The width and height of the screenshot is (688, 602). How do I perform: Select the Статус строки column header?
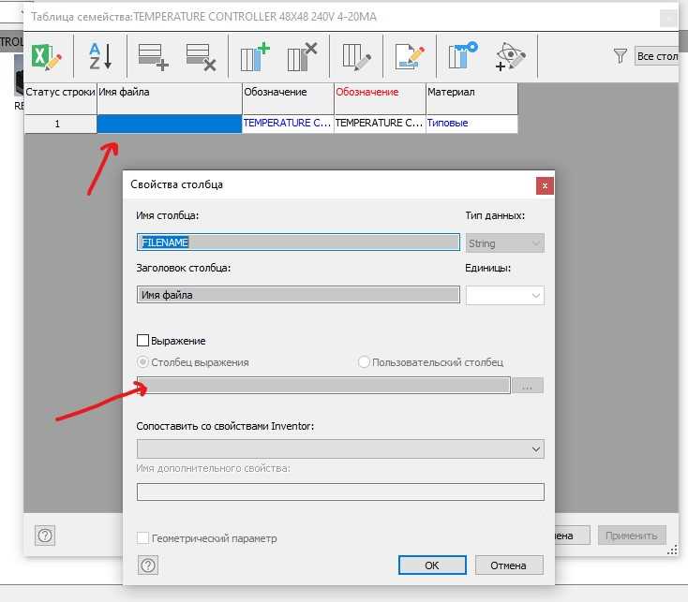click(x=61, y=98)
